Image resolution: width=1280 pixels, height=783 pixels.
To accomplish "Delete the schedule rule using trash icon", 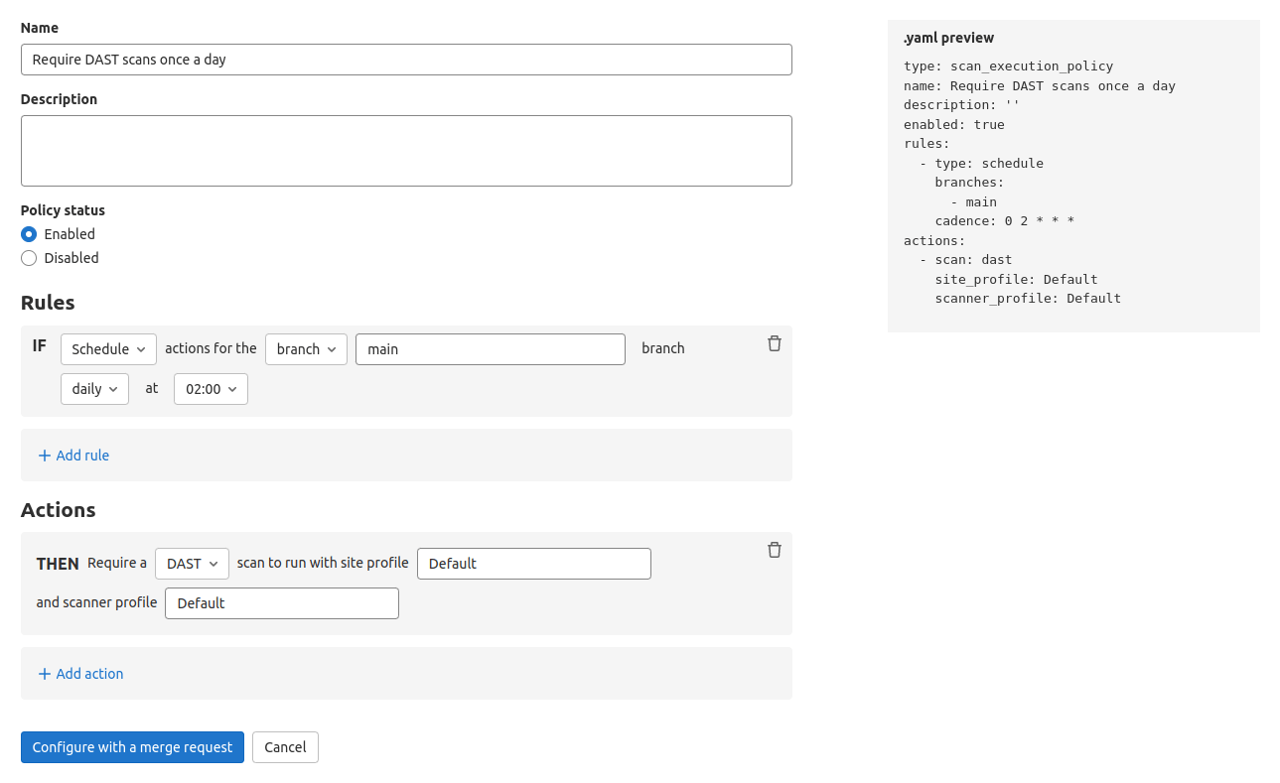I will (x=774, y=343).
